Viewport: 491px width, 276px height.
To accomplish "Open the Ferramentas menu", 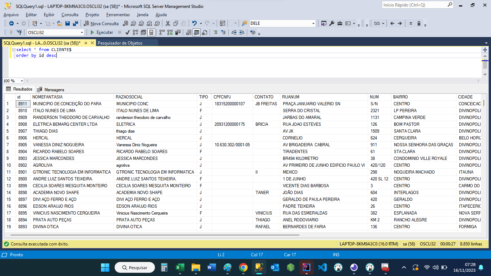I will [118, 15].
